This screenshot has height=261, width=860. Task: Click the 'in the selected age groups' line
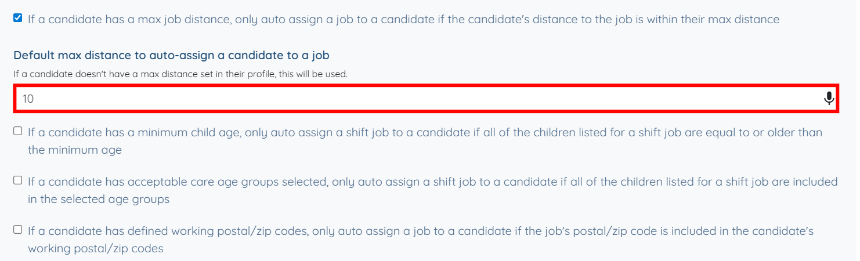click(99, 200)
